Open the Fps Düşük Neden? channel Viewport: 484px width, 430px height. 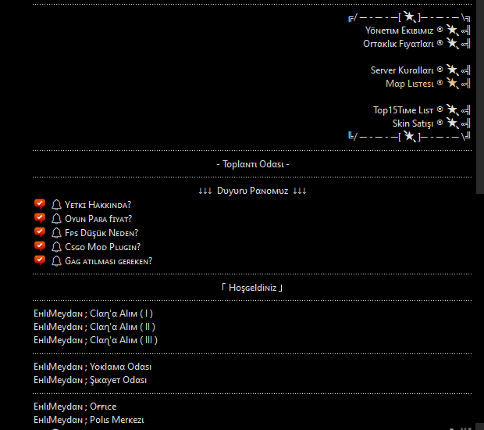tap(101, 233)
